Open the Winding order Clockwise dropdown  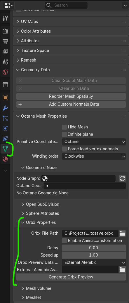point(94,156)
